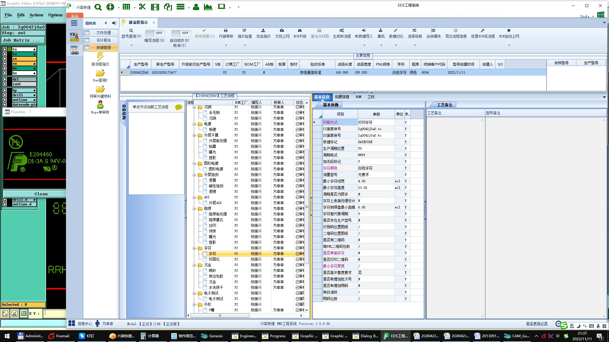The image size is (609, 342).
Task: Click the 版本更新记录 link
Action: [x=537, y=324]
